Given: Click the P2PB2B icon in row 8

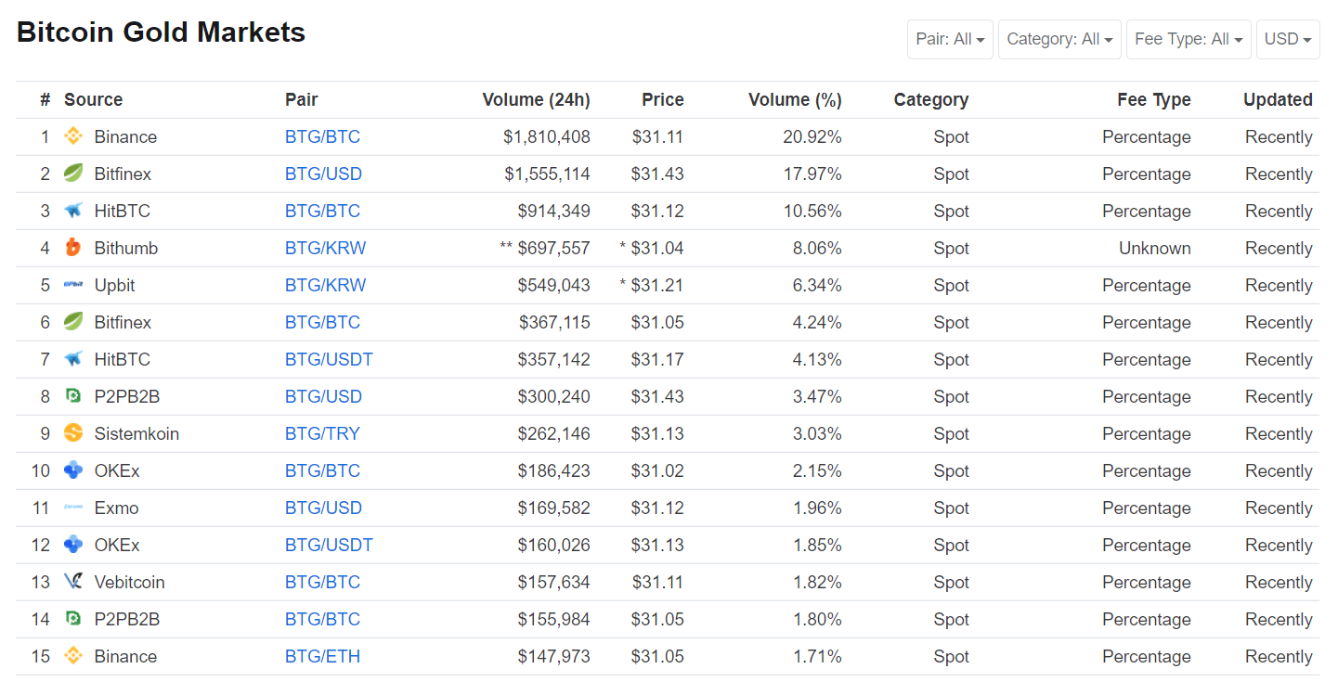Looking at the screenshot, I should 73,396.
